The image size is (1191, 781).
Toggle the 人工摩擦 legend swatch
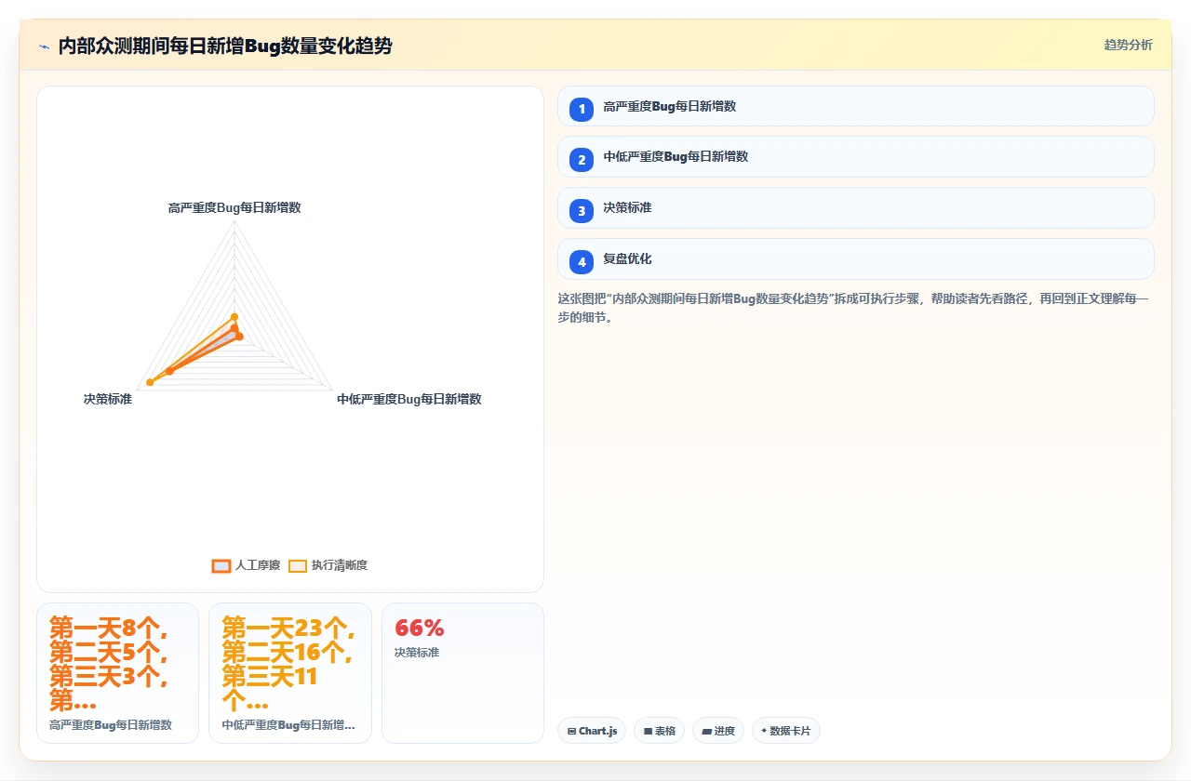pos(221,565)
